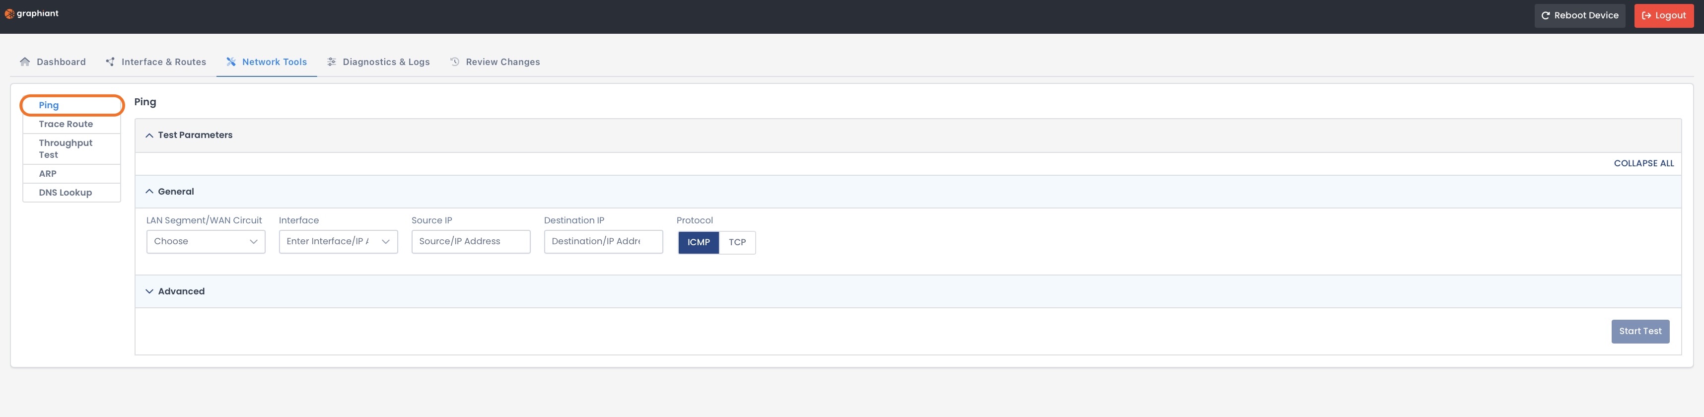Select ICMP protocol

pyautogui.click(x=699, y=242)
